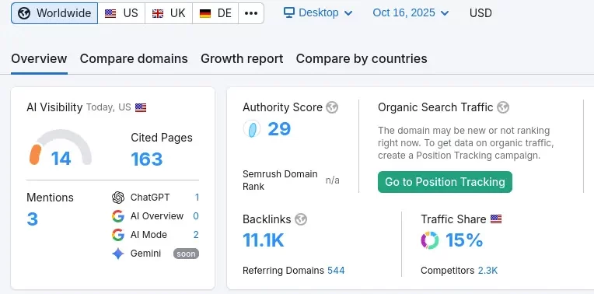
Task: Switch to Compare domains tab
Action: point(134,59)
